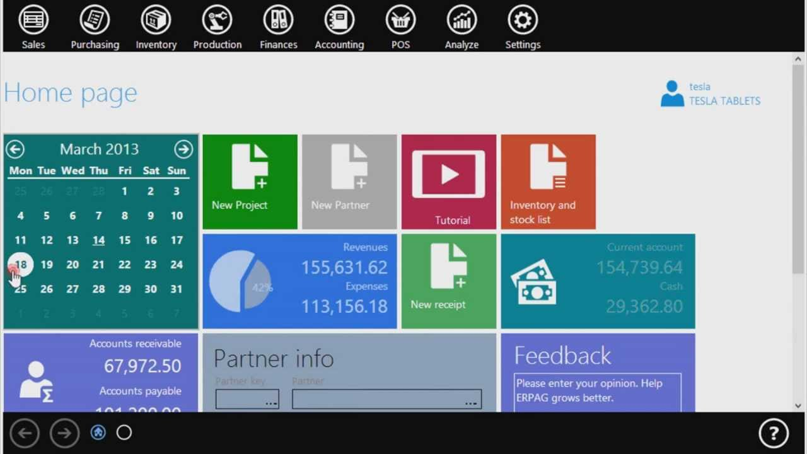This screenshot has width=807, height=454.
Task: Click the back arrow in bottom bar
Action: (25, 433)
